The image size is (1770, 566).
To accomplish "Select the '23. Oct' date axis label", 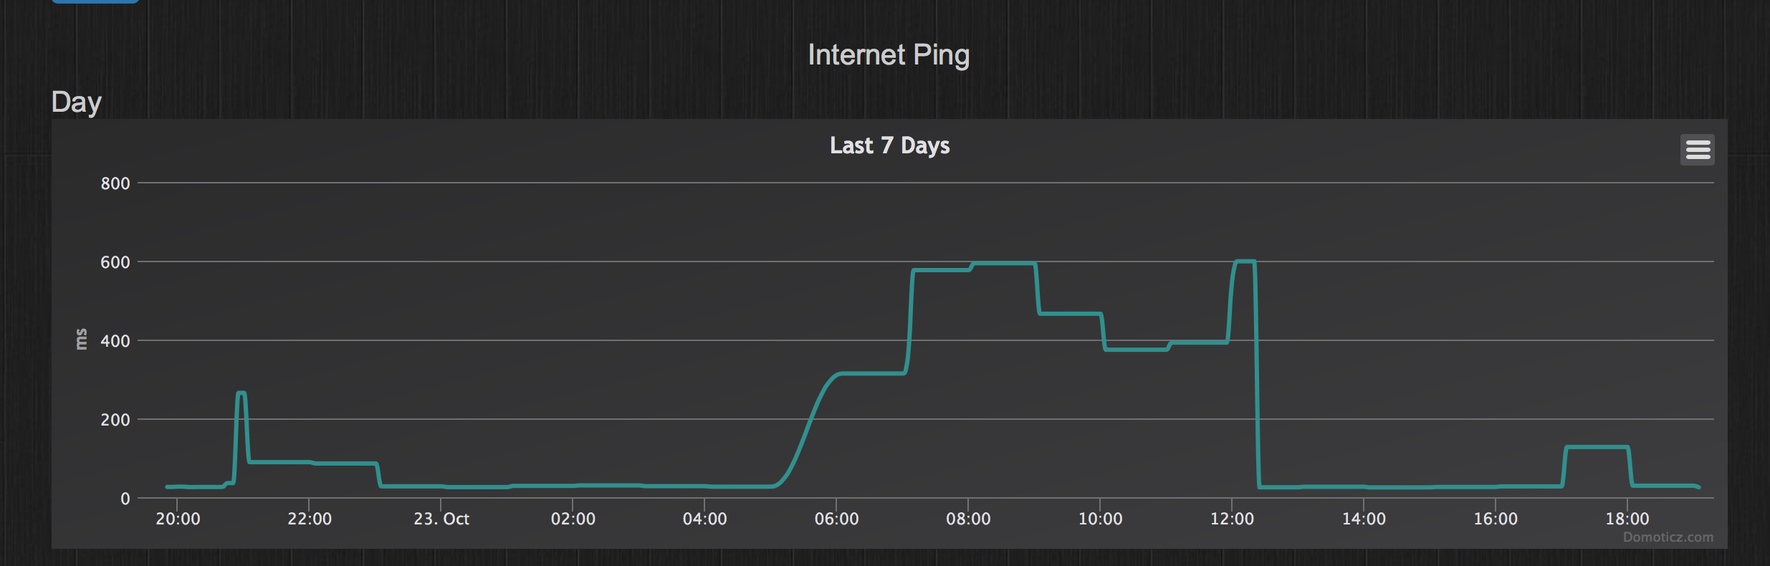I will point(441,519).
